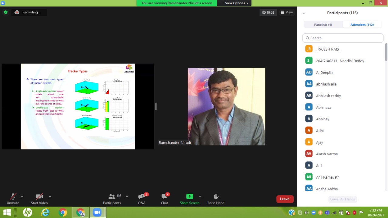Click the screen-viewing notification banner

[x=177, y=3]
